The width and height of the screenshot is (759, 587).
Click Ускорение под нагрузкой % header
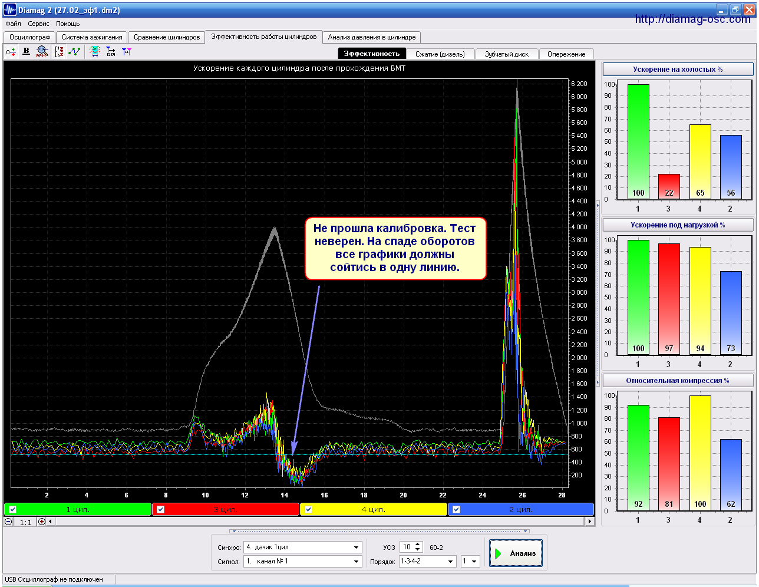(x=678, y=225)
